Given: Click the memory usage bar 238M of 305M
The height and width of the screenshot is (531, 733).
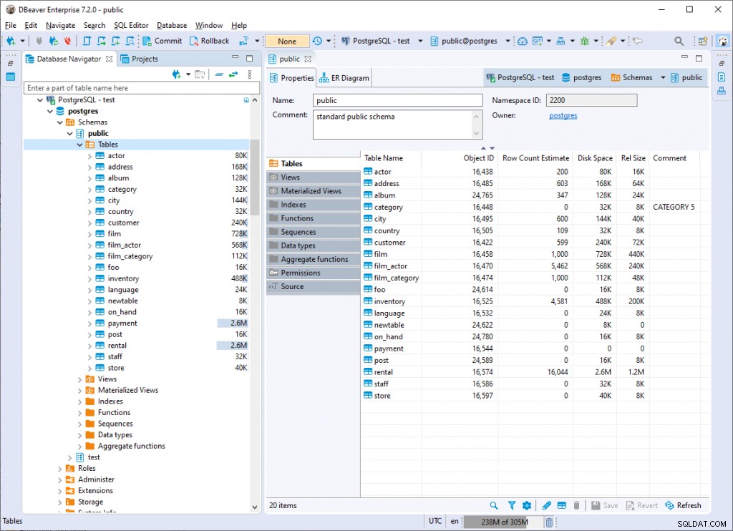Looking at the screenshot, I should click(x=505, y=522).
